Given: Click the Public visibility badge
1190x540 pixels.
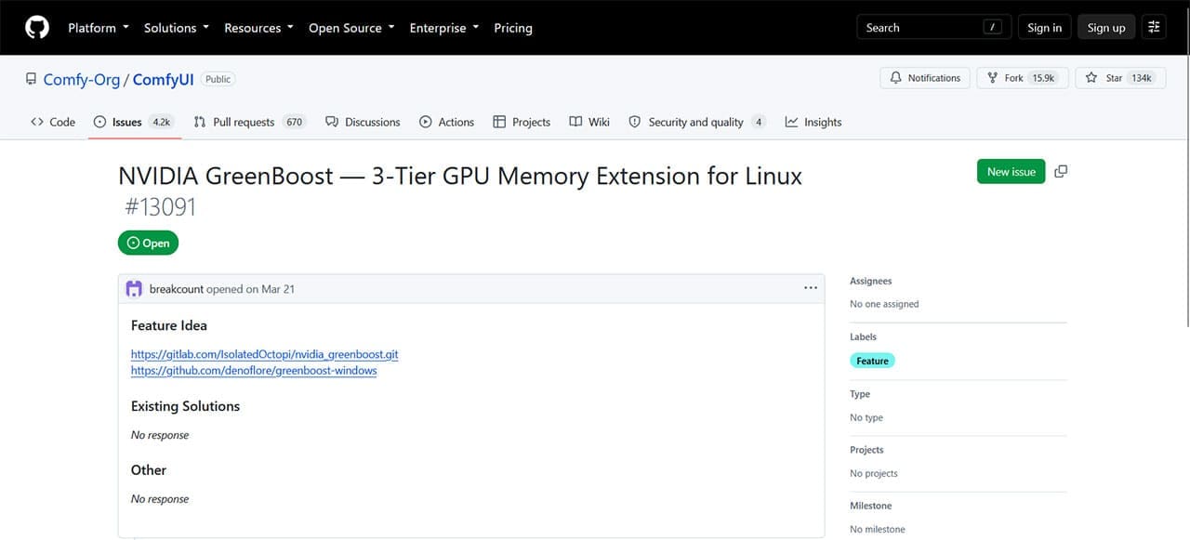Looking at the screenshot, I should pyautogui.click(x=218, y=79).
